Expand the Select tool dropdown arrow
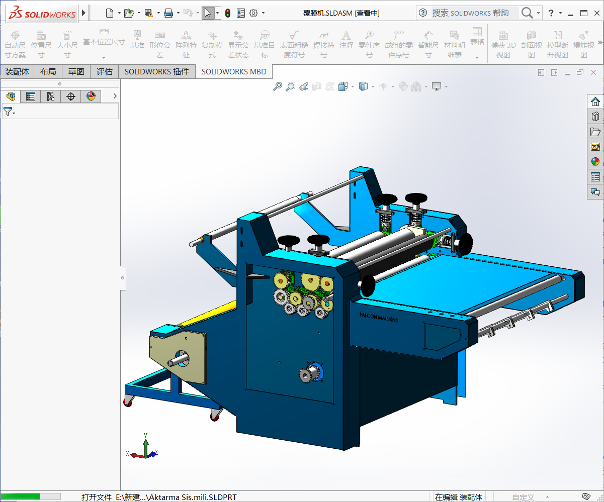Screen dimensions: 604x502 217,13
